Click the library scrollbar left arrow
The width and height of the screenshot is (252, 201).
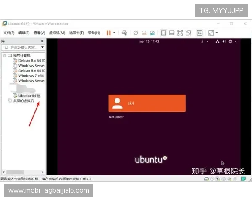(4, 172)
